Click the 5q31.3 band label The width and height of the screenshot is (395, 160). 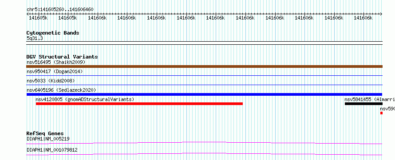tap(35, 38)
